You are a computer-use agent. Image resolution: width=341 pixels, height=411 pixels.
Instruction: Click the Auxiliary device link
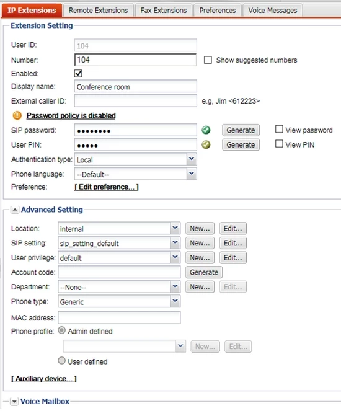point(44,379)
